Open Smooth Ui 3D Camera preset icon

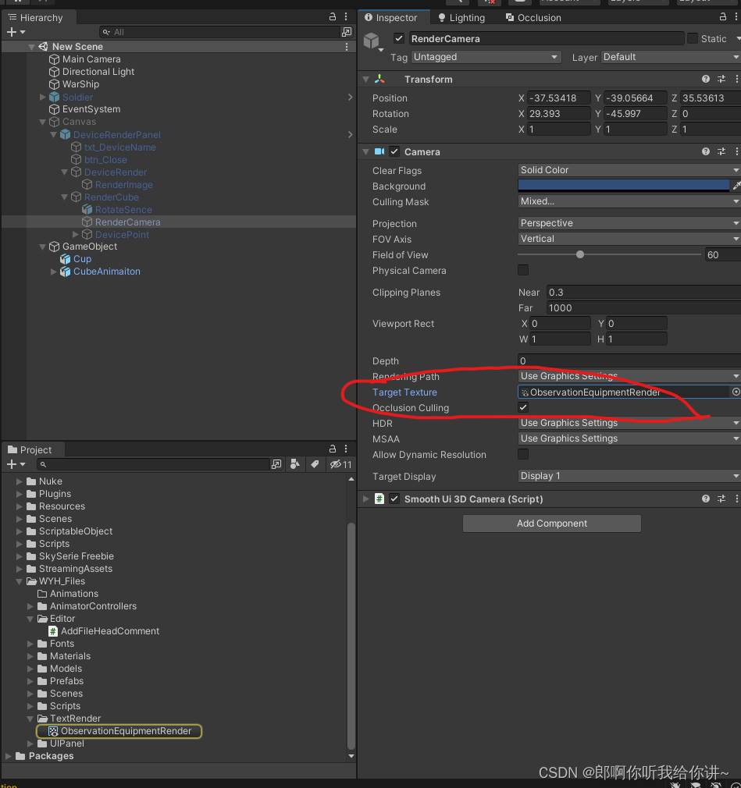(721, 499)
